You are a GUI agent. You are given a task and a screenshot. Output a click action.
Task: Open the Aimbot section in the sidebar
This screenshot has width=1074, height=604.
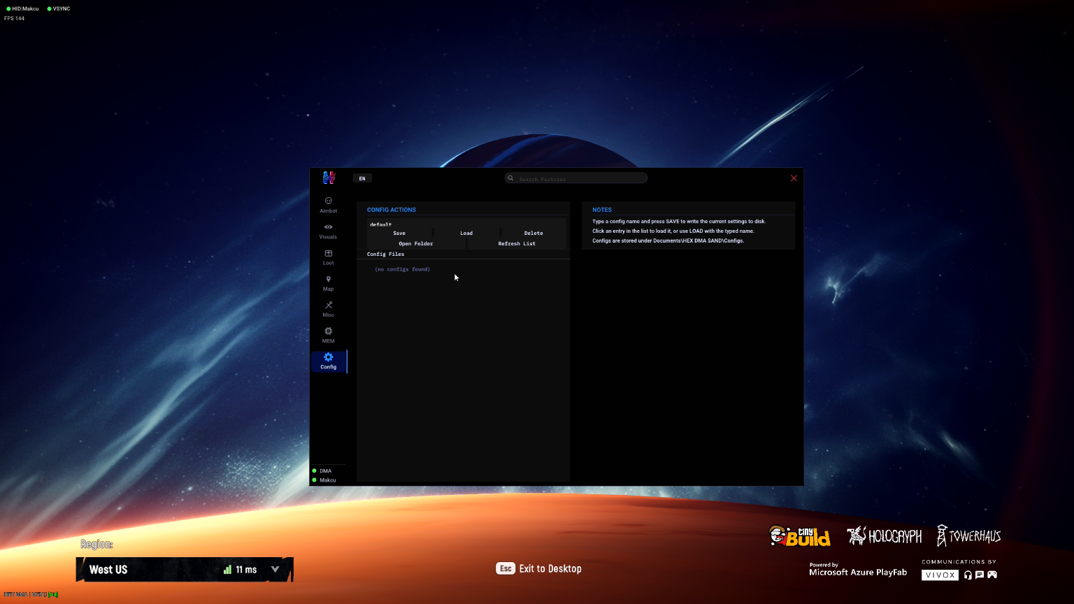328,205
